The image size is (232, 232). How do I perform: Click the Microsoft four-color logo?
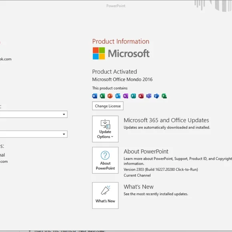[99, 53]
